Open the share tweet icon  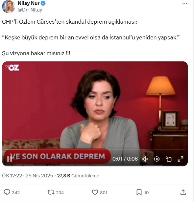pyautogui.click(x=183, y=192)
